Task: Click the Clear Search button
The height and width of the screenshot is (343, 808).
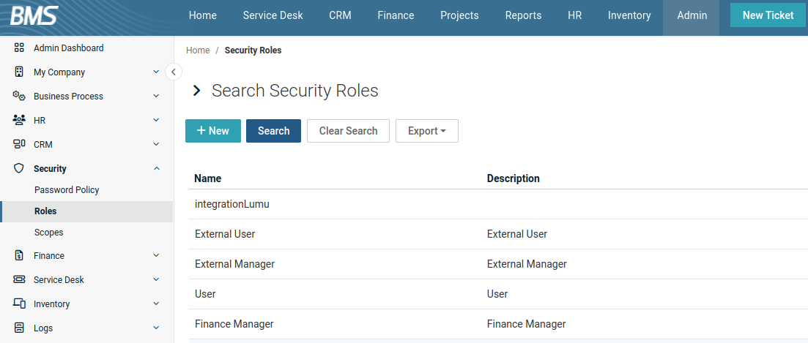Action: coord(348,131)
